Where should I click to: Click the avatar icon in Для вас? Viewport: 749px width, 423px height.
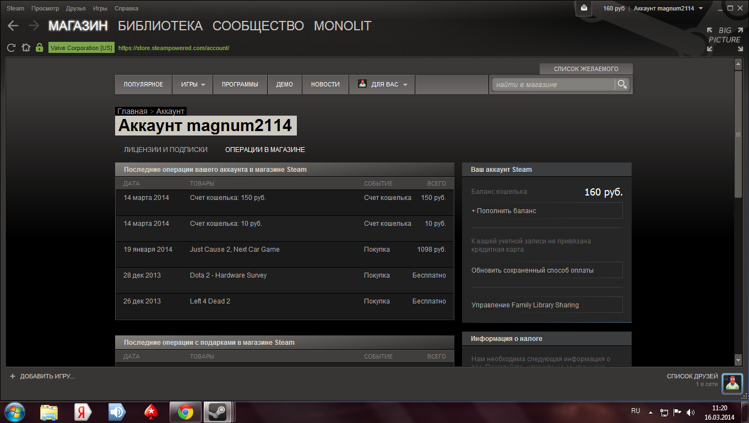tap(362, 84)
